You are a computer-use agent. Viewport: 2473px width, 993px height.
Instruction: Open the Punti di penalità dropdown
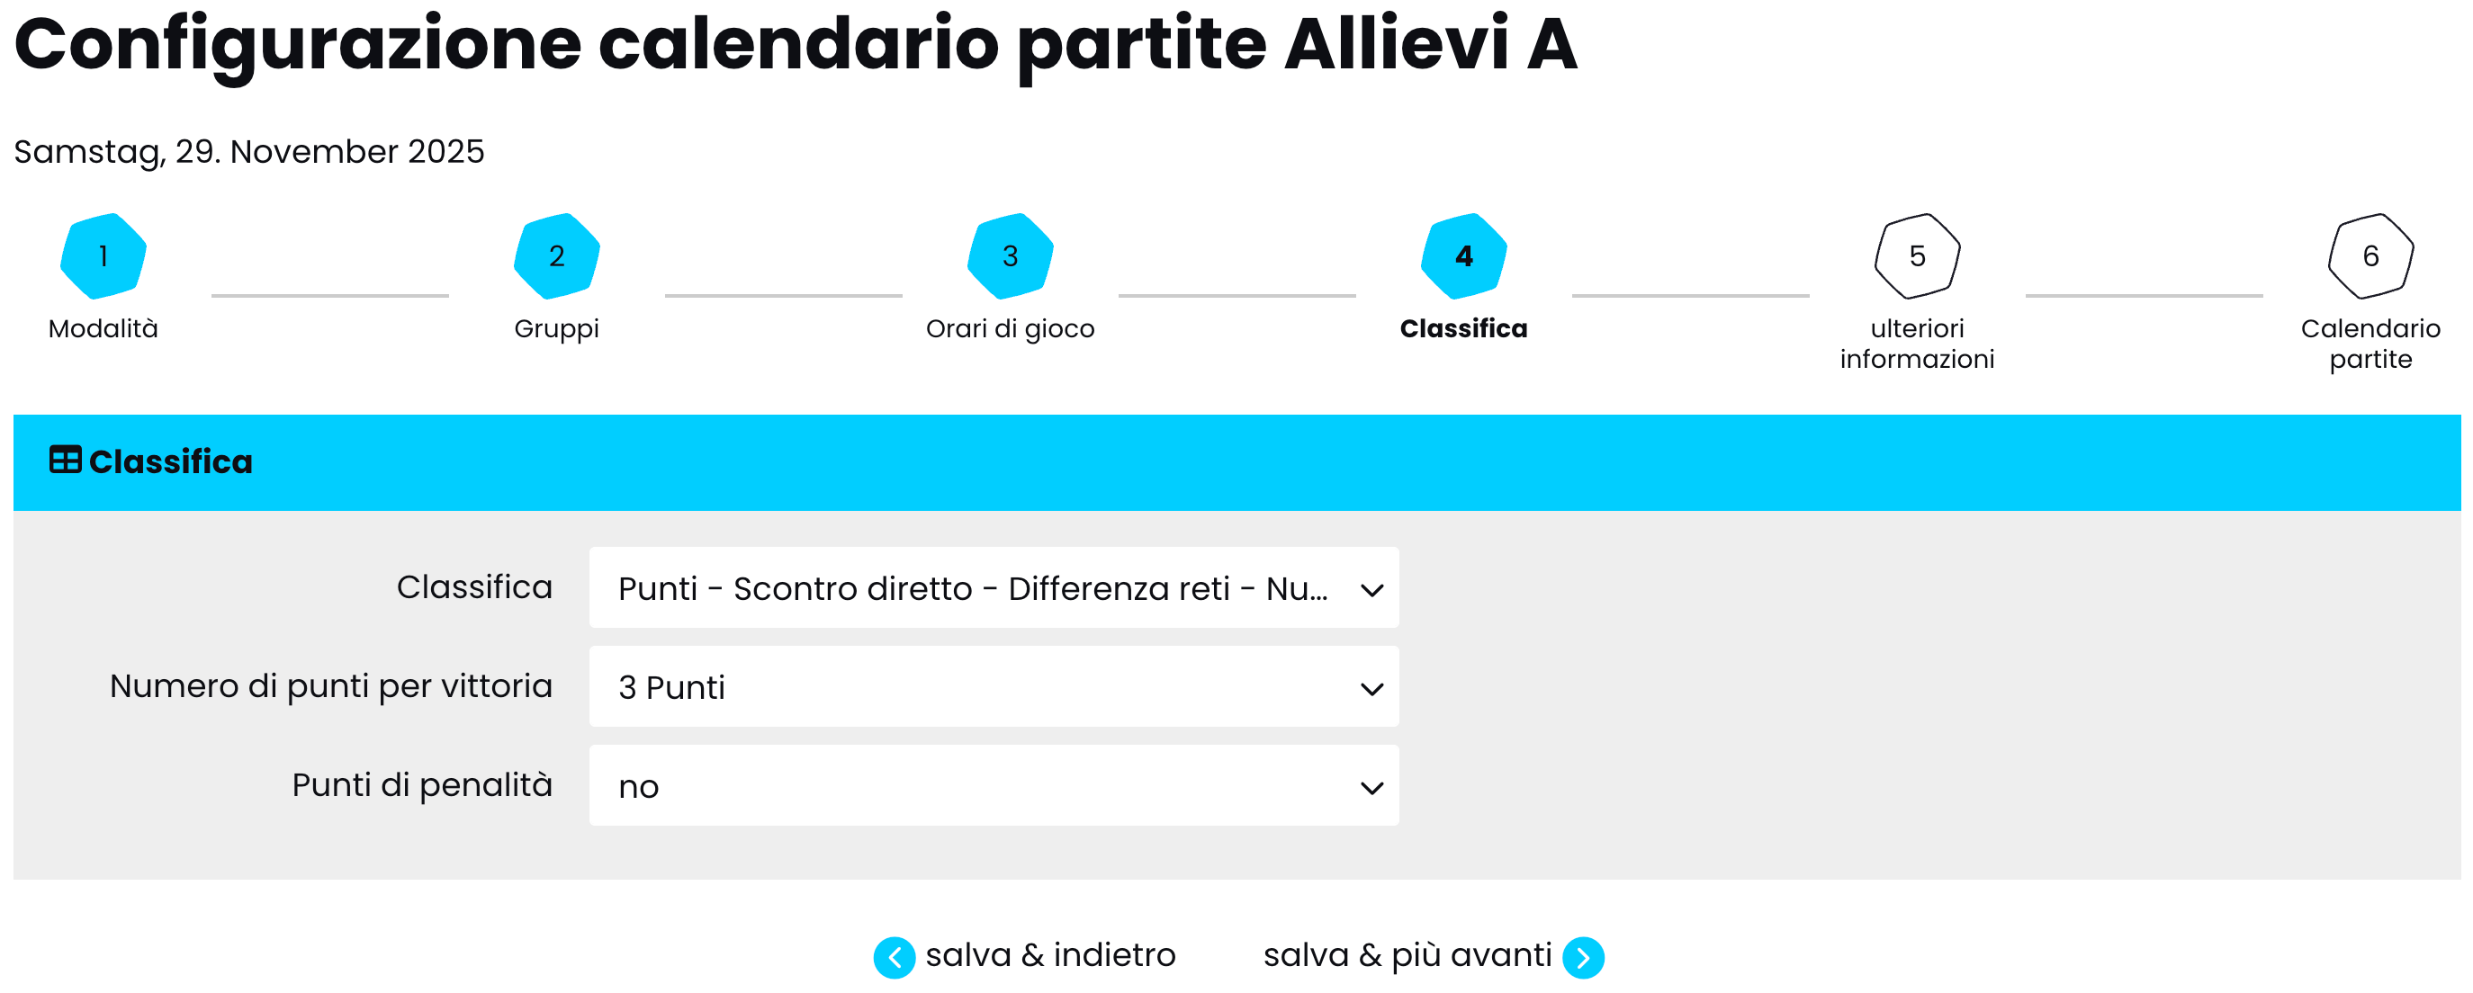click(x=994, y=786)
